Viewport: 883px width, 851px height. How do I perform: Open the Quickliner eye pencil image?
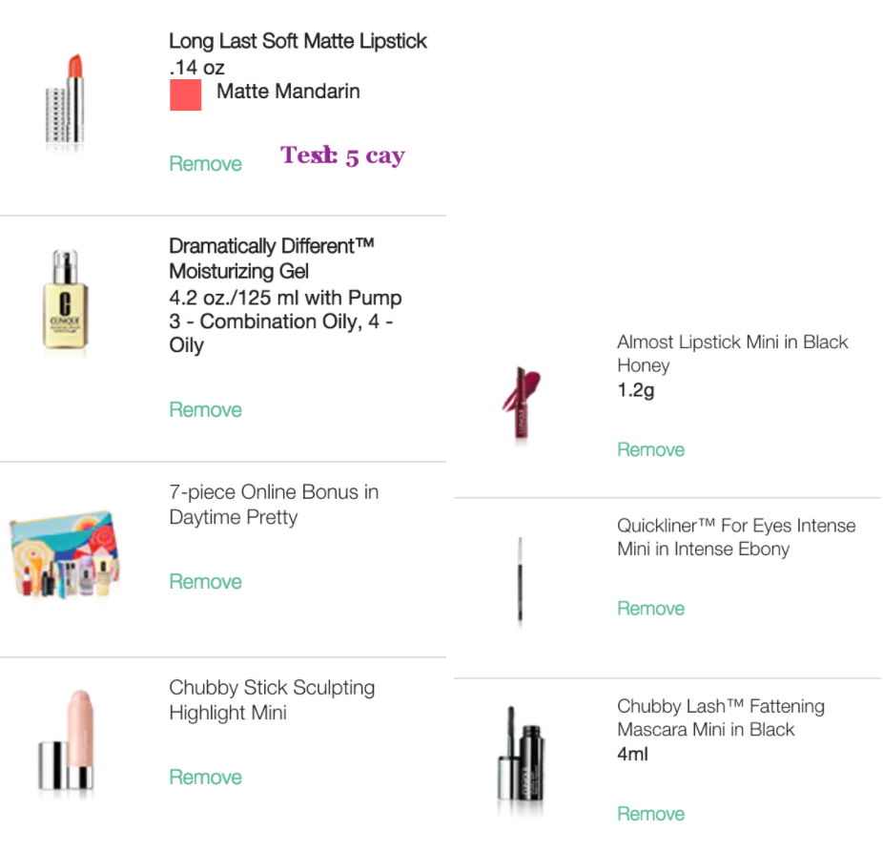[x=520, y=580]
